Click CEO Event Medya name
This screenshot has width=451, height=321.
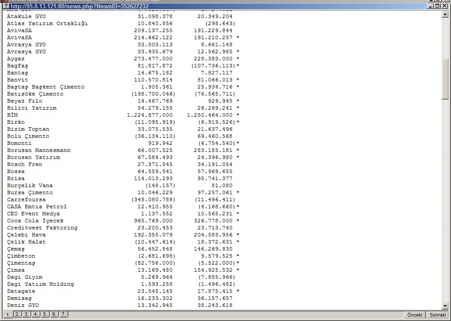(x=33, y=214)
